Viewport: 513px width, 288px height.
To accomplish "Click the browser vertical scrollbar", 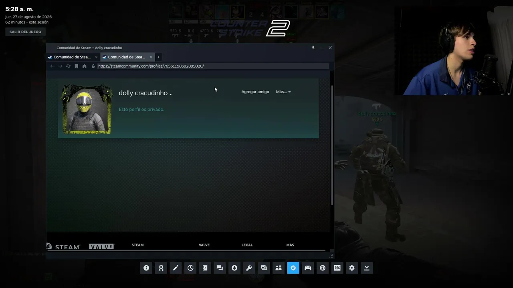I will point(332,145).
